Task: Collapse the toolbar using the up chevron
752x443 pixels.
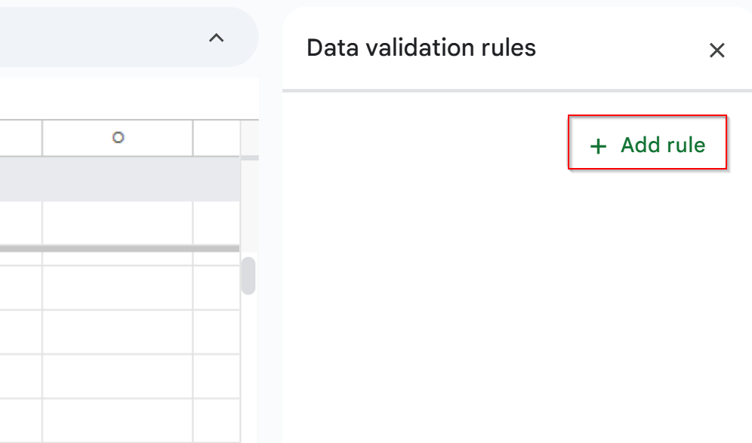Action: (x=216, y=38)
